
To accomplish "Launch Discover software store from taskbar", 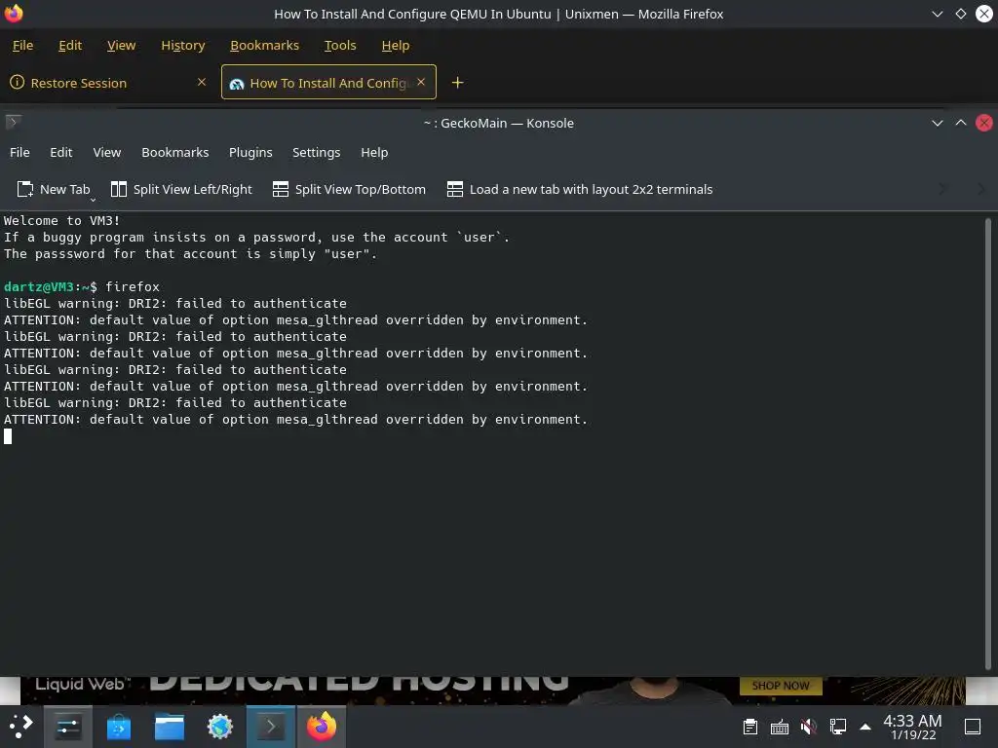I will click(118, 727).
